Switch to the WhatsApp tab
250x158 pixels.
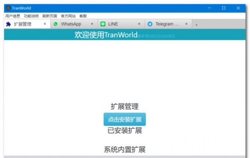tap(74, 24)
